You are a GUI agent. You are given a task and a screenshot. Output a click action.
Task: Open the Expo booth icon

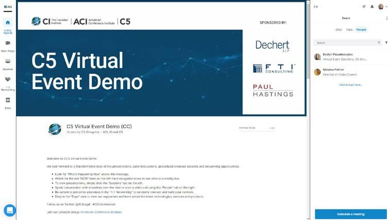[x=8, y=100]
